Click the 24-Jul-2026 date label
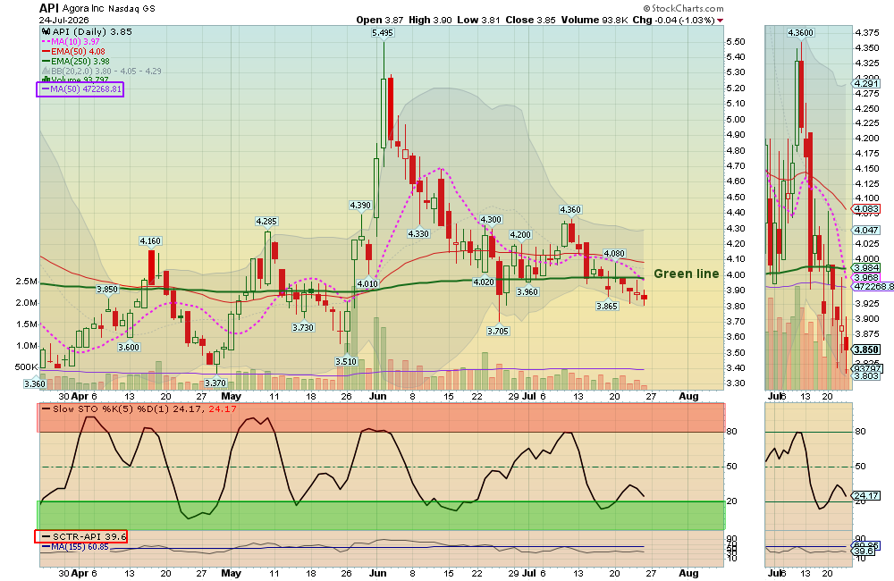Viewport: 894px width, 581px height. pos(63,20)
